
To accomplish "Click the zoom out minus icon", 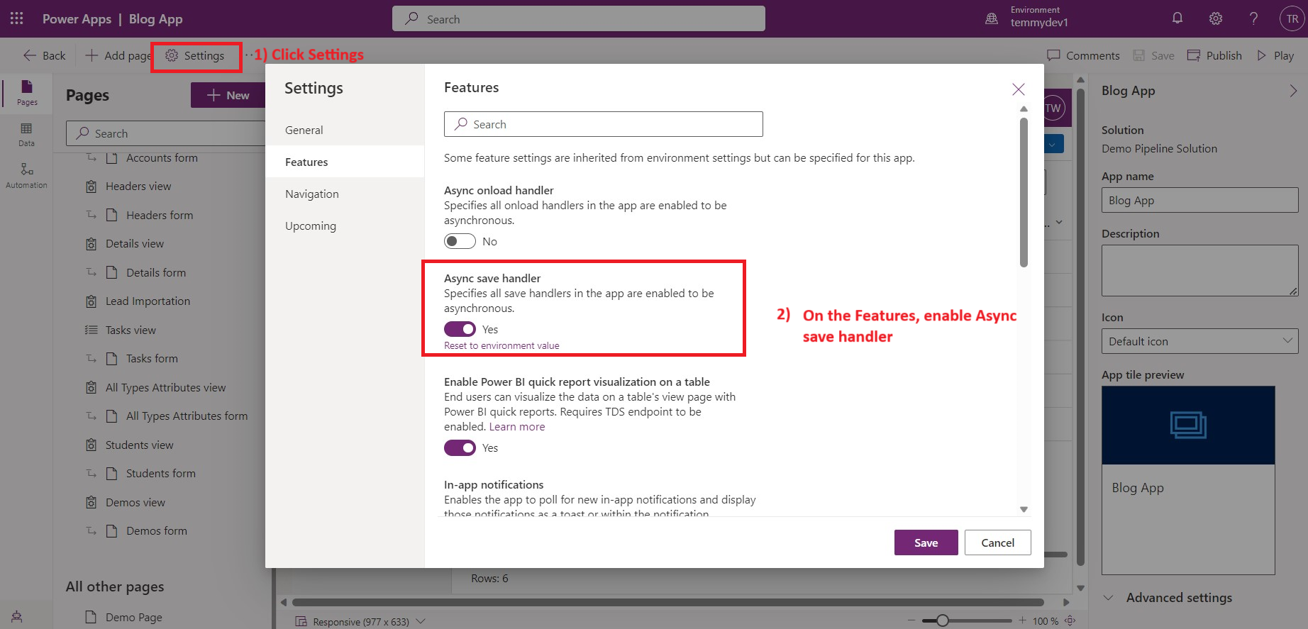I will pos(911,620).
